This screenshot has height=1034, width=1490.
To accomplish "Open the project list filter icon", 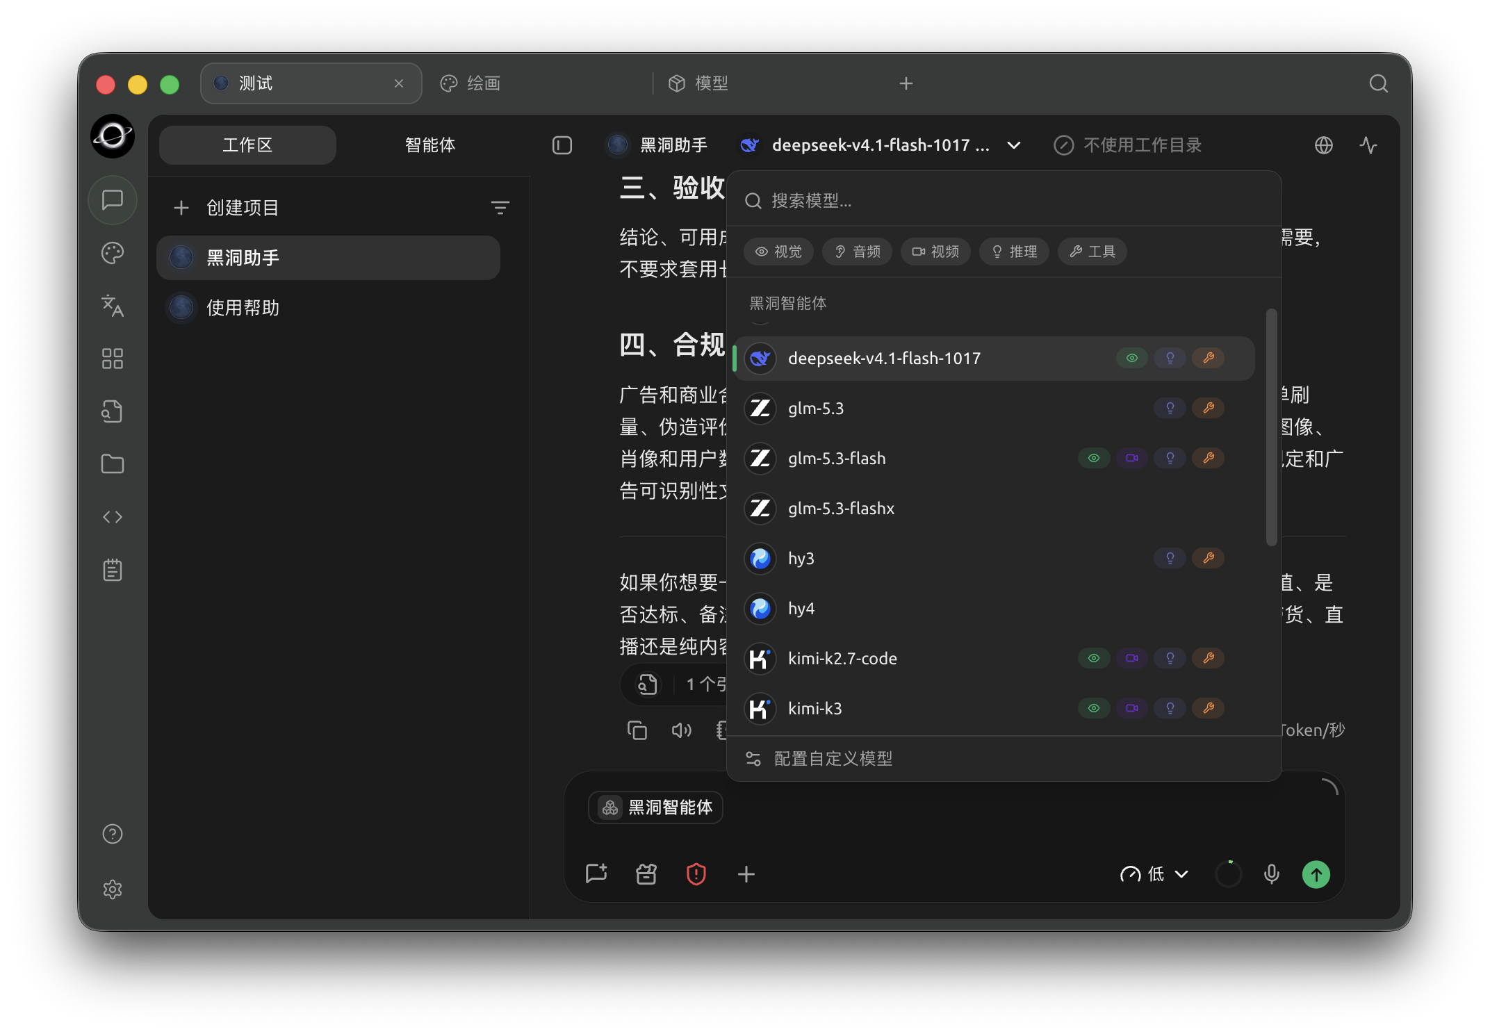I will tap(500, 208).
